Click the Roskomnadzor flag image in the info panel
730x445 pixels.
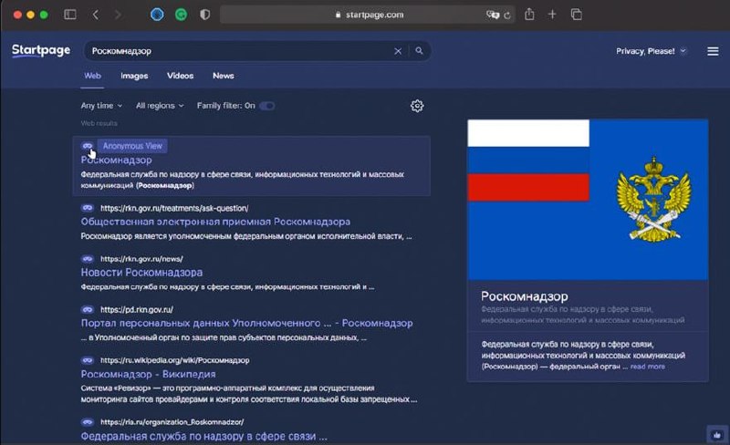pyautogui.click(x=588, y=200)
